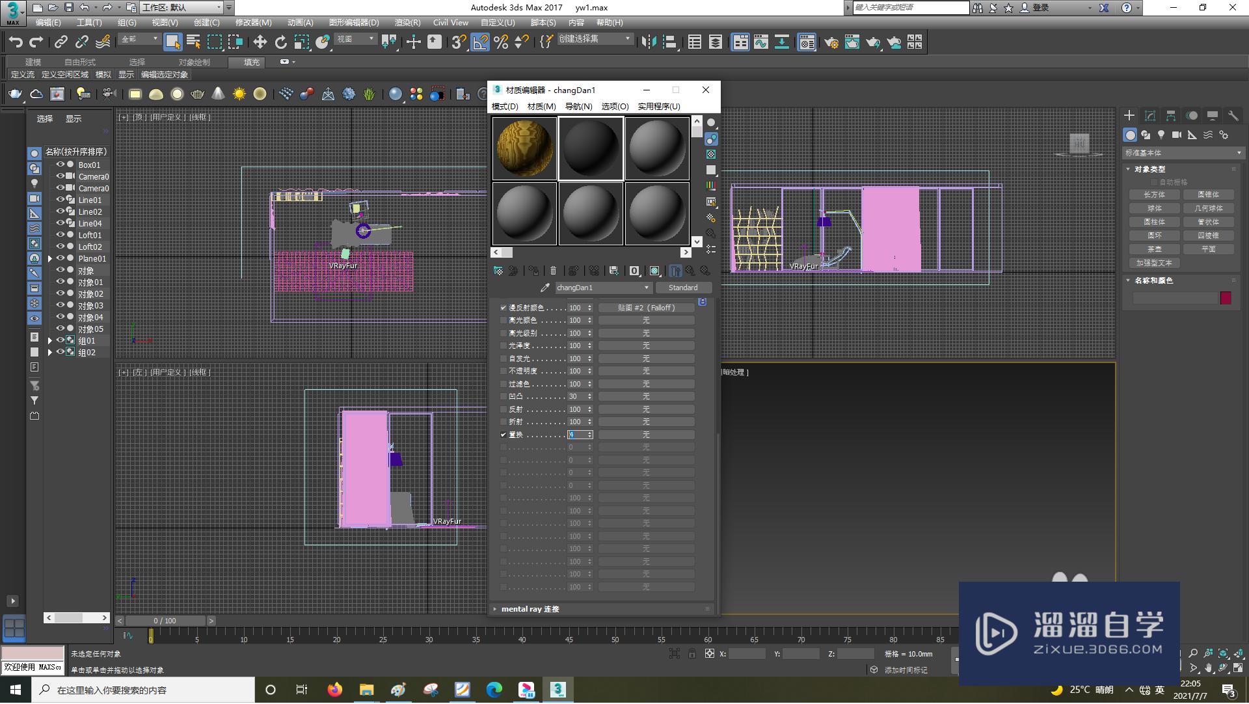The width and height of the screenshot is (1249, 704).
Task: Hide Box01 using its eye icon
Action: pos(60,165)
